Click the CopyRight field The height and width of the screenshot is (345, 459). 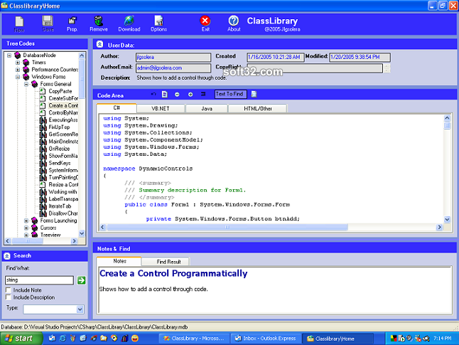[x=315, y=68]
